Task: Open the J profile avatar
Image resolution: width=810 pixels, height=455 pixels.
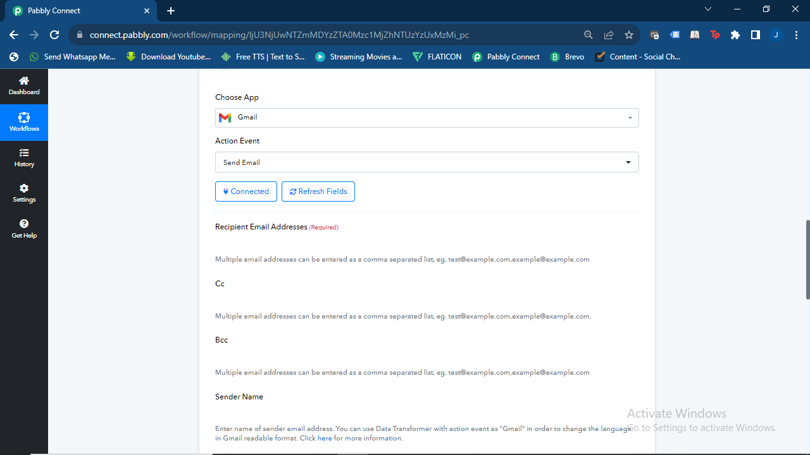Action: click(x=776, y=35)
